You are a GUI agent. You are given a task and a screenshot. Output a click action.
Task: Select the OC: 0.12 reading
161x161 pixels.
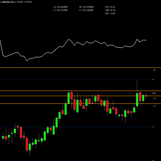[x=110, y=7]
